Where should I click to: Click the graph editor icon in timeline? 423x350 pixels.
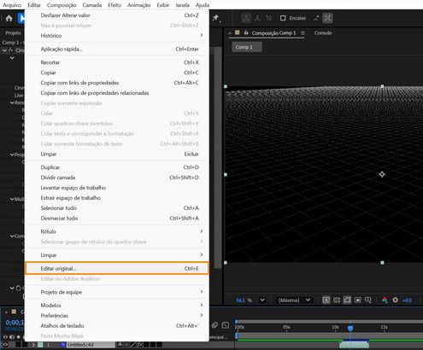point(226,325)
